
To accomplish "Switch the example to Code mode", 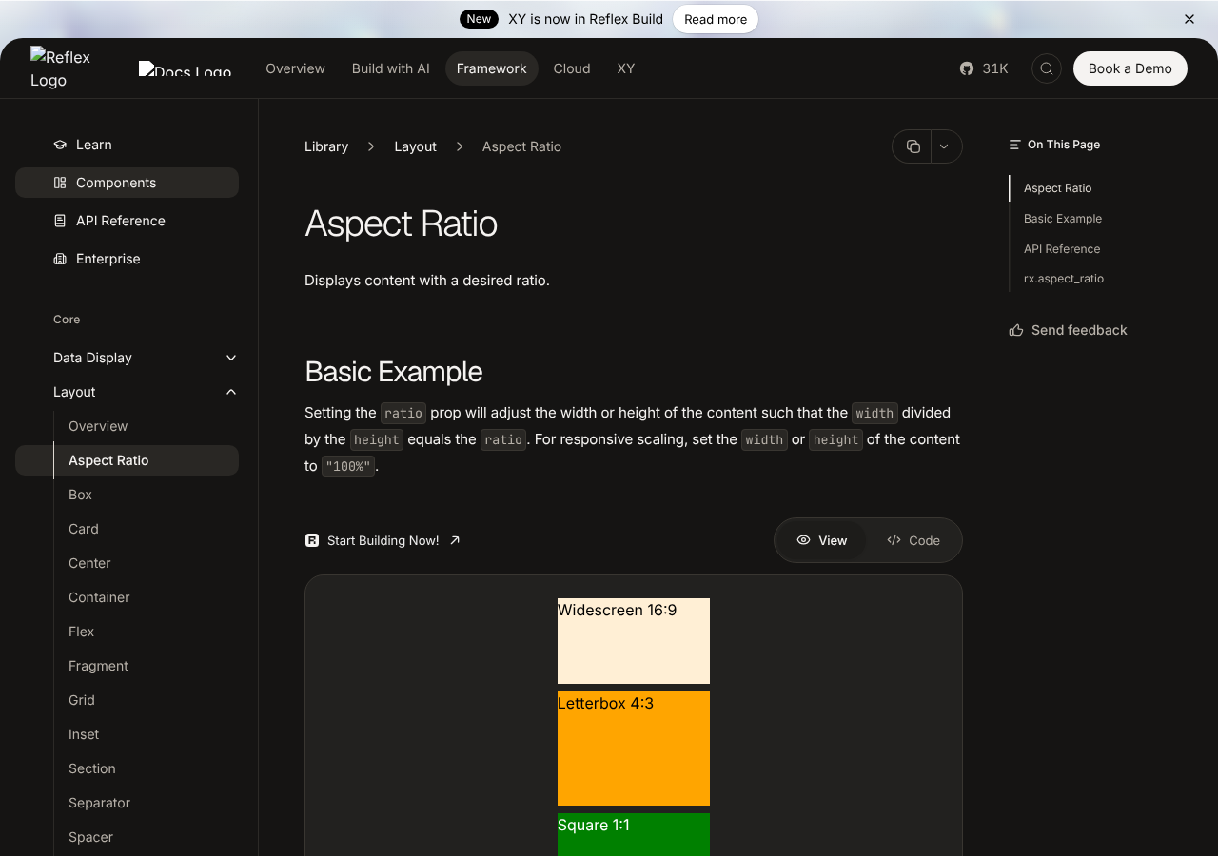I will coord(913,540).
